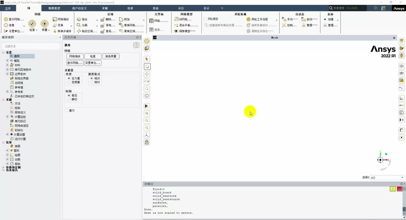Switch to the 并行 ribbon tab
Screen dimensions: 406x220
coord(181,8)
